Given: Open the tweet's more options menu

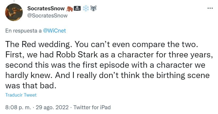Looking at the screenshot, I should click(x=210, y=8).
